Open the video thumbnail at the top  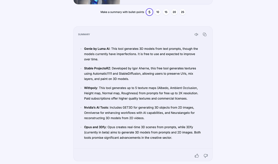[97, 2]
